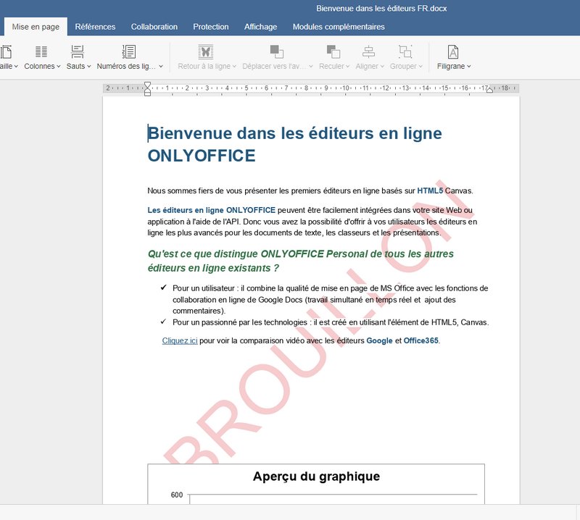Expand the Sauts dropdown arrow
580x520 pixels.
pyautogui.click(x=88, y=67)
